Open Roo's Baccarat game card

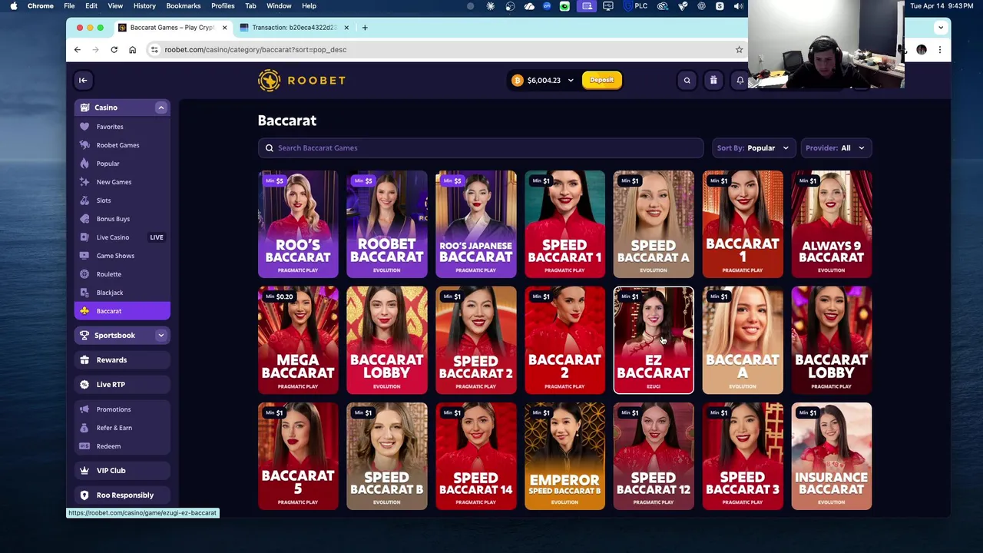click(x=298, y=224)
